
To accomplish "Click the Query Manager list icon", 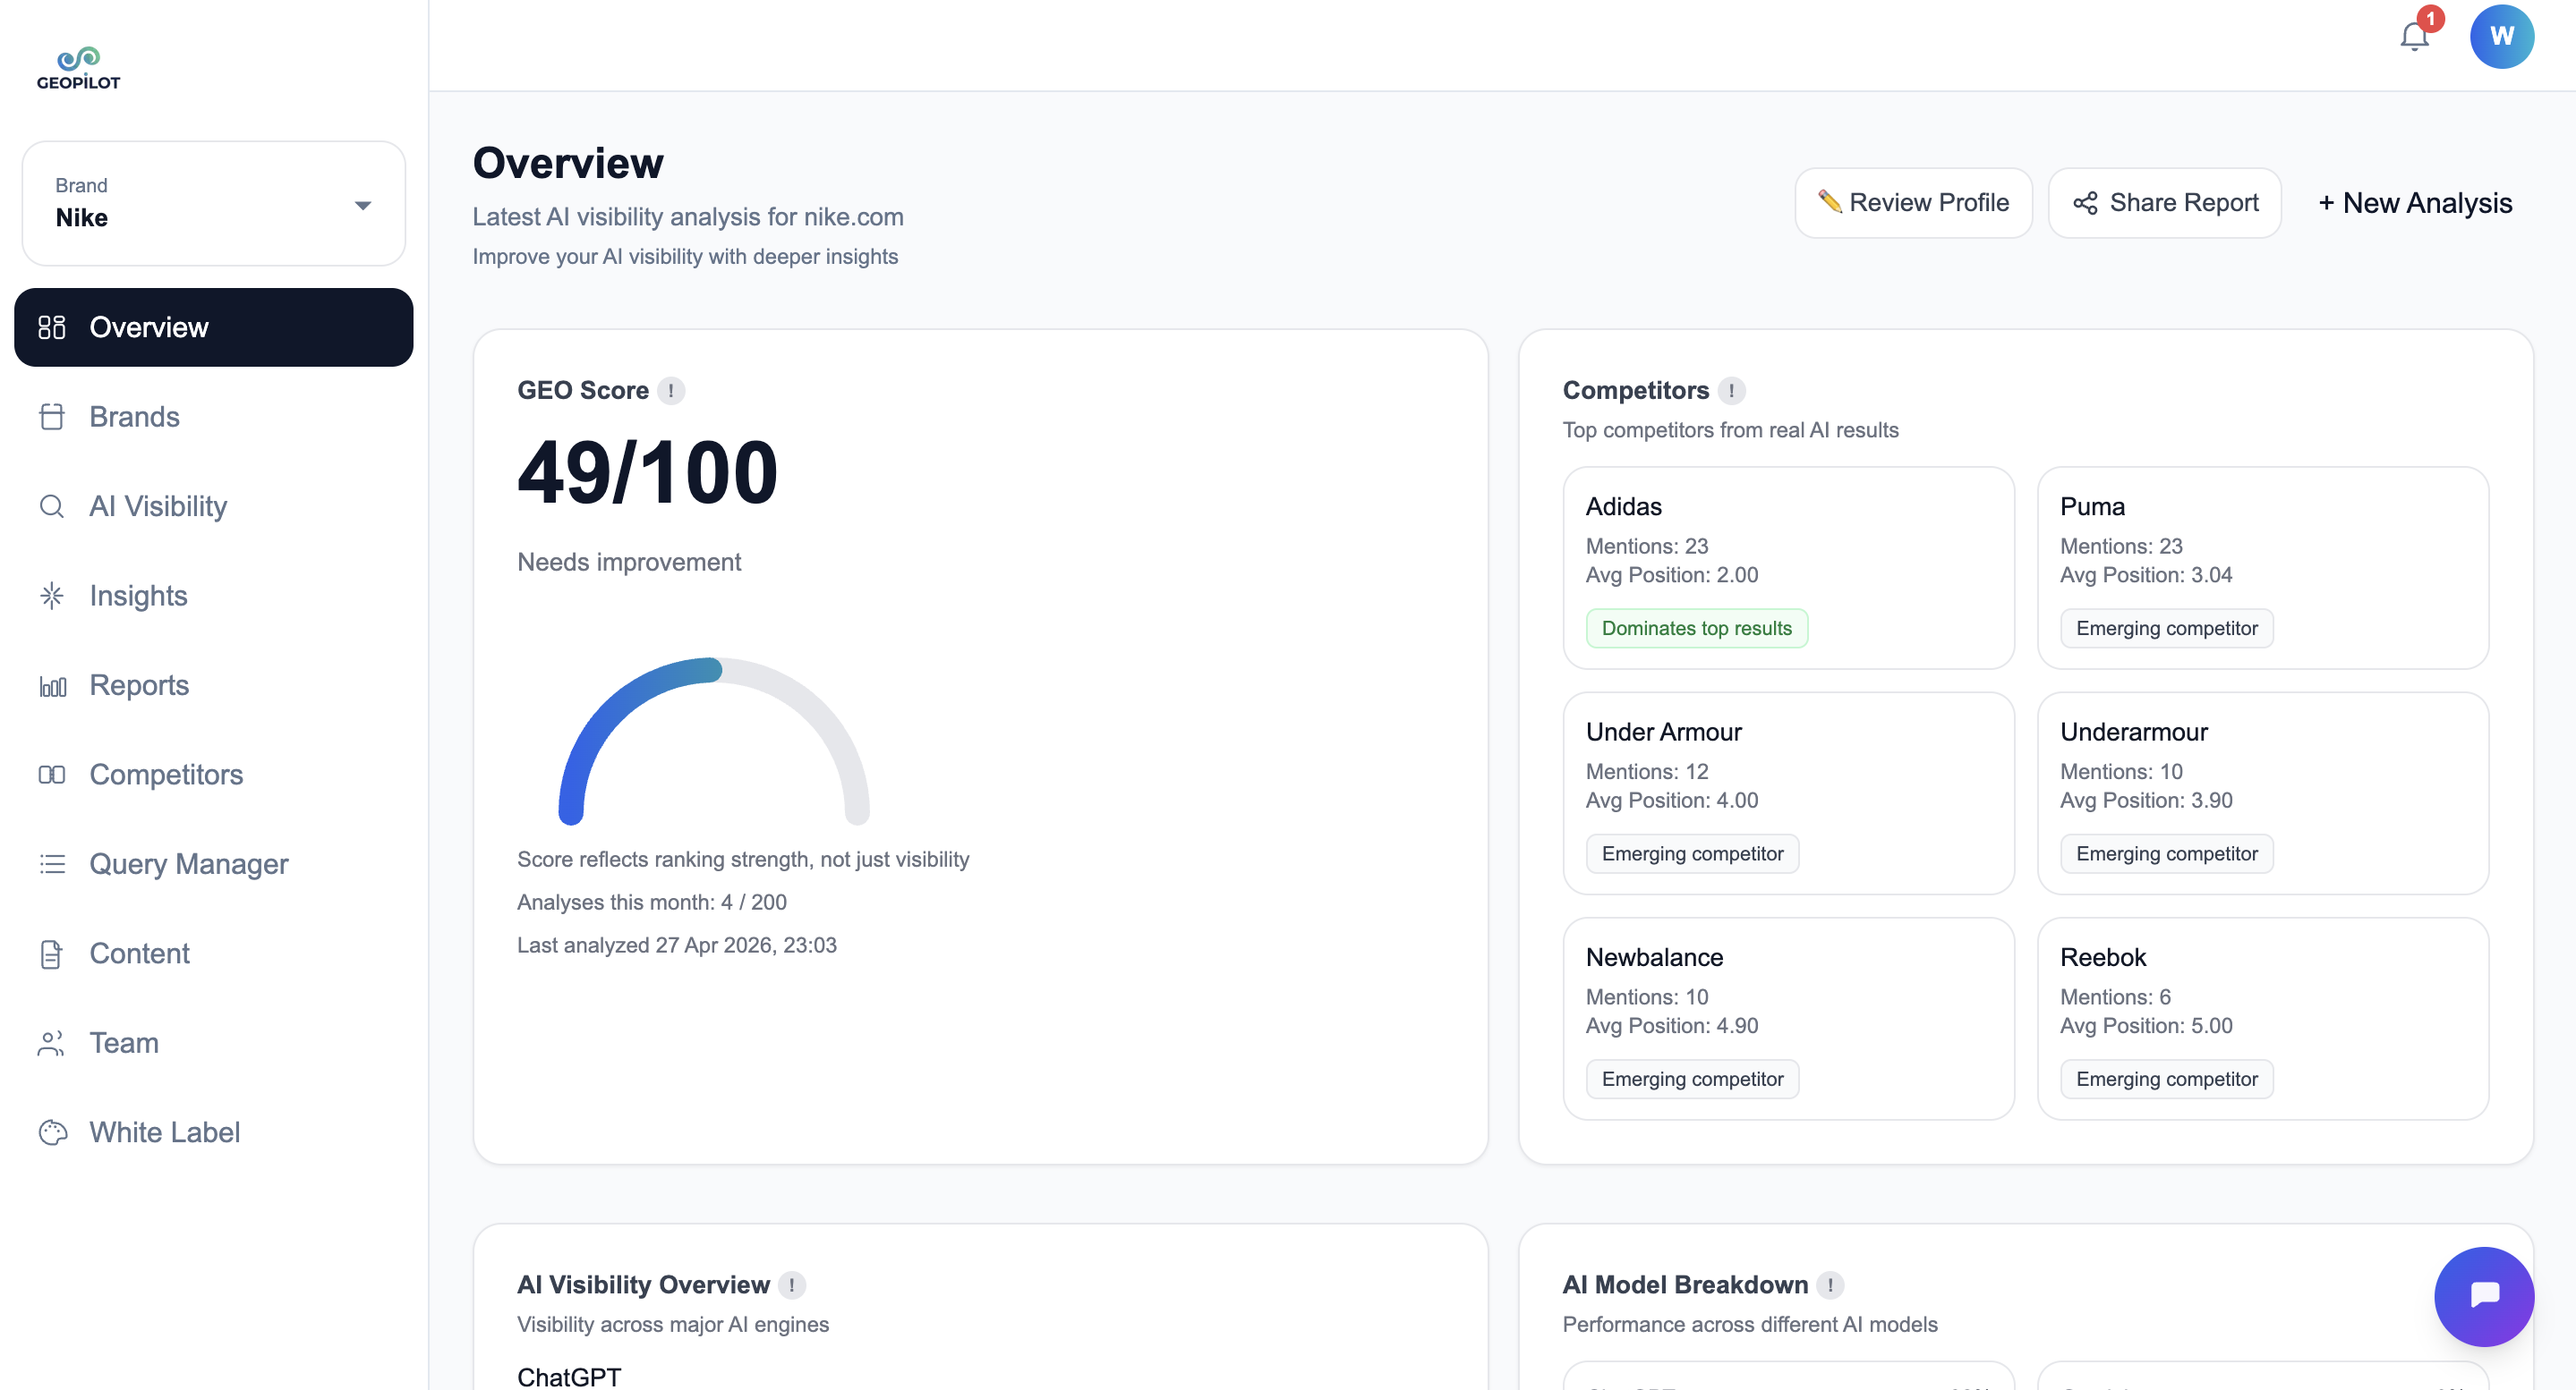I will [x=52, y=863].
